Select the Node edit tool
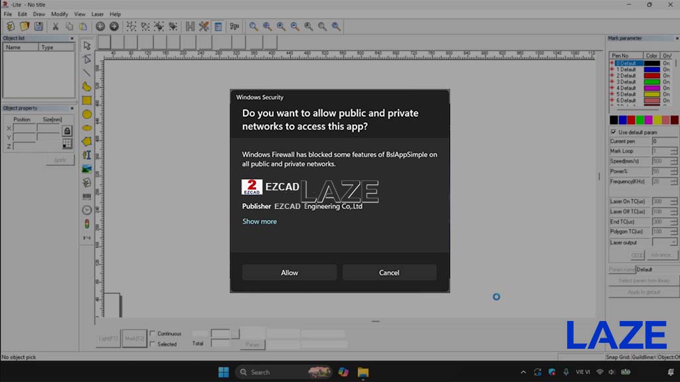Viewport: 680px width, 382px height. [87, 59]
